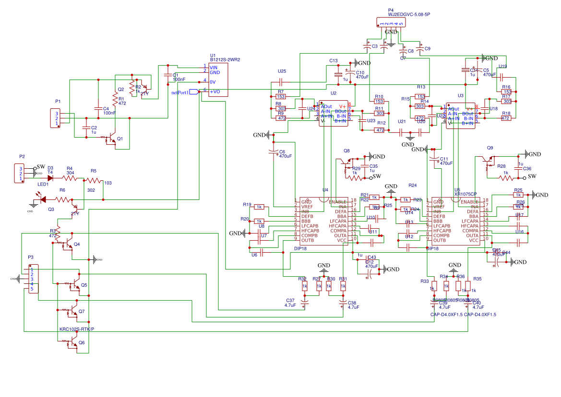Click the +VO pin label on U1
Viewport: 561px width, 397px height.
[215, 92]
